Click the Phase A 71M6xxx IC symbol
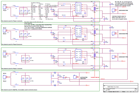 [78, 8]
